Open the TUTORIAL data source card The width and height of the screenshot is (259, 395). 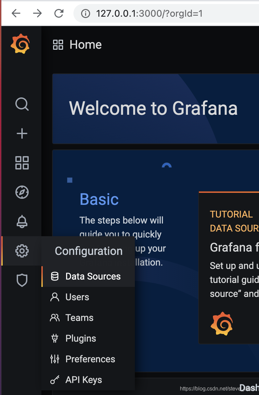[x=229, y=268]
